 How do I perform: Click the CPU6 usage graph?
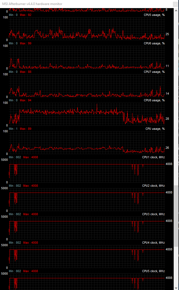tap(87, 57)
